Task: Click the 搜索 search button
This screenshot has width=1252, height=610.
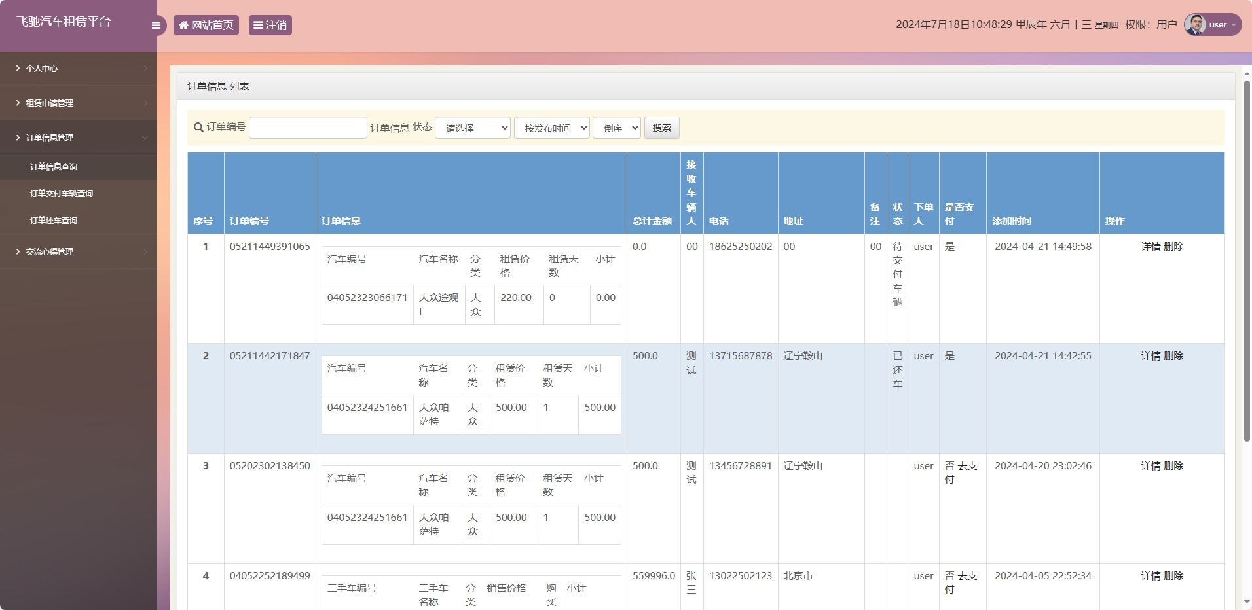Action: tap(661, 128)
